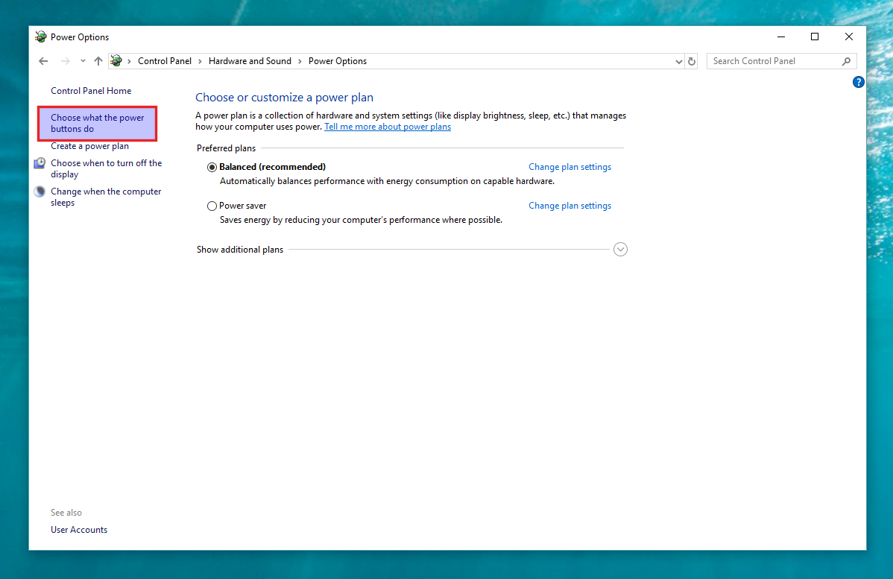Open the recent locations dropdown arrow

click(83, 61)
